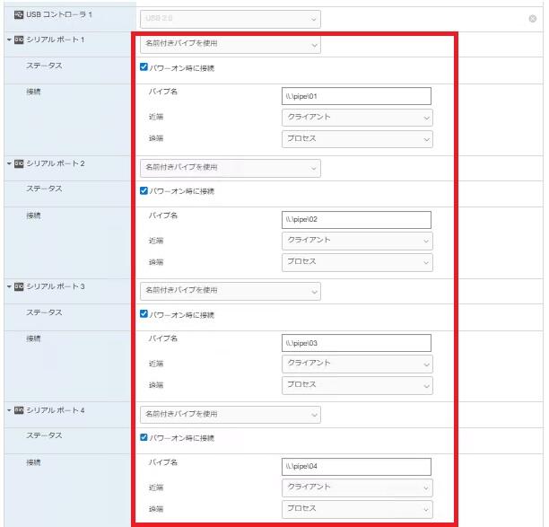Screen dimensions: 549x527
Task: Open the near end dropdown for pipe 04
Action: click(x=356, y=487)
